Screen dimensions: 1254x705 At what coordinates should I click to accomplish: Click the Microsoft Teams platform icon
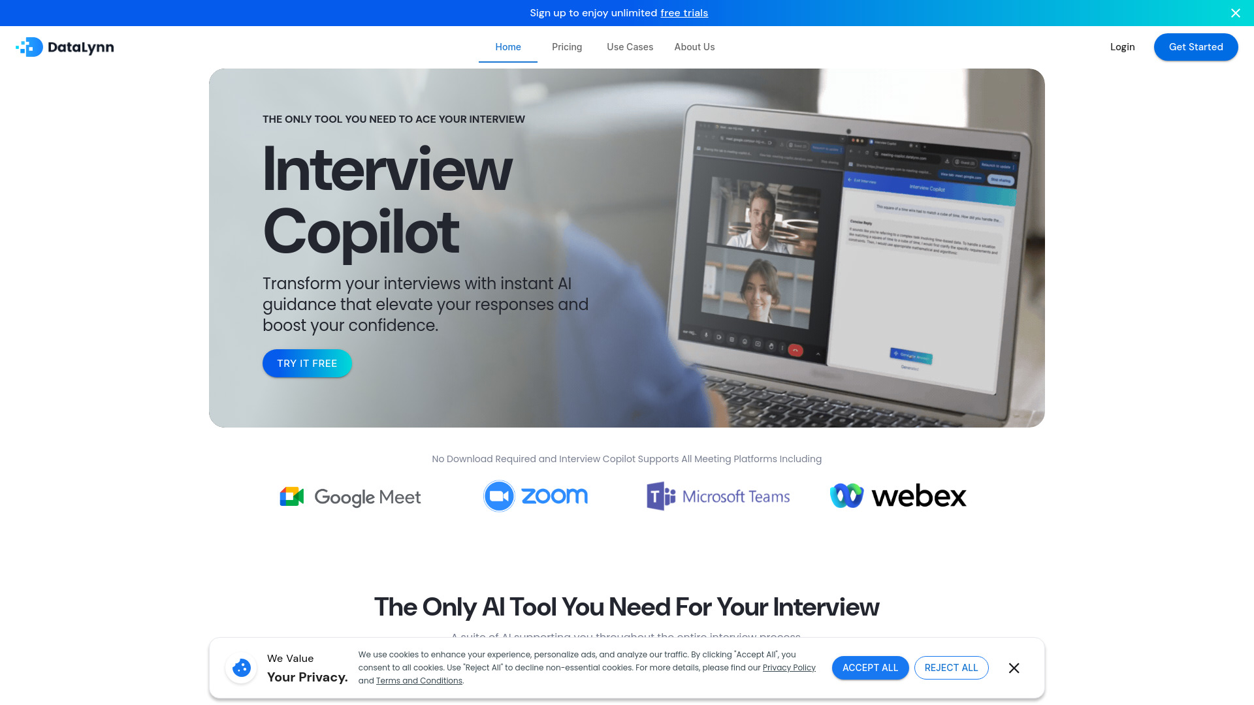point(659,495)
